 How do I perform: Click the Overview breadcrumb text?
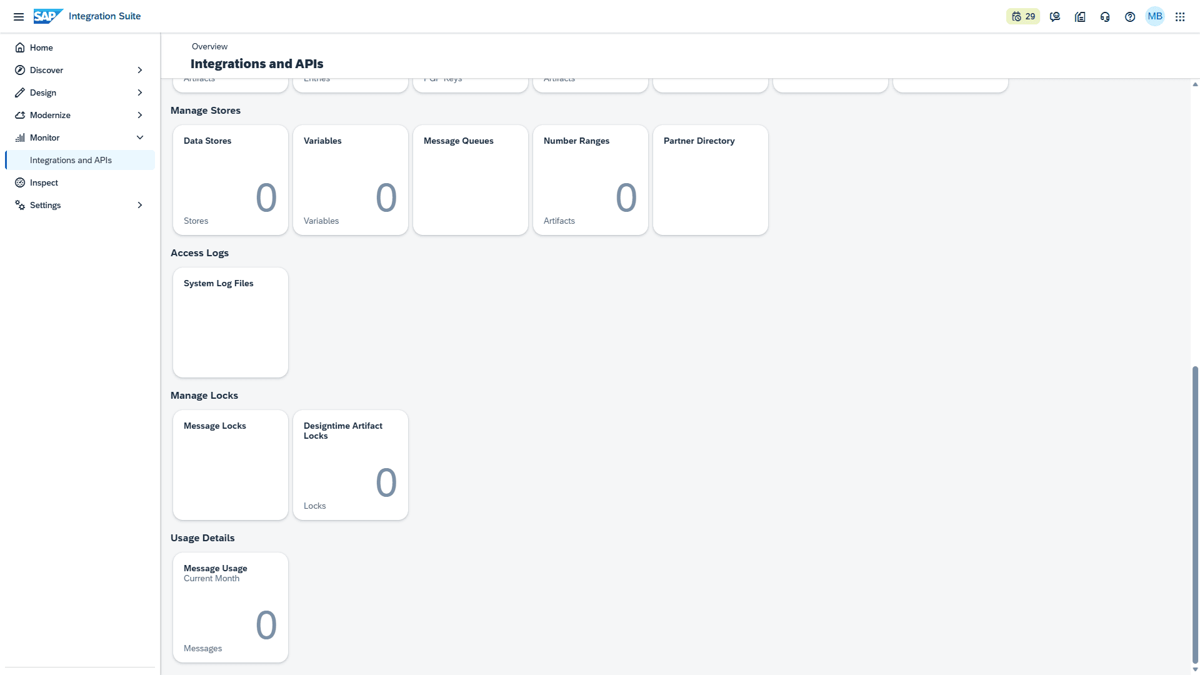pyautogui.click(x=209, y=46)
